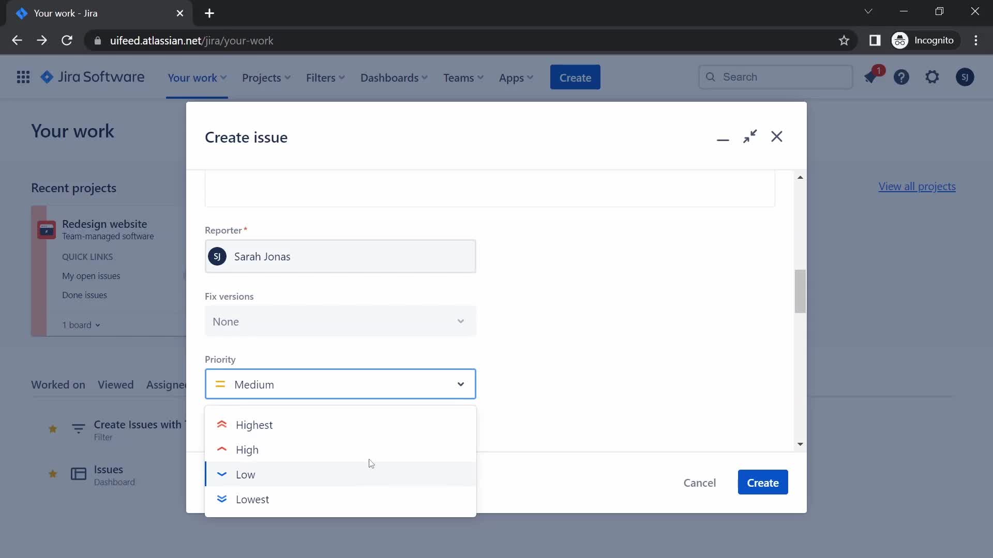Click the Jira Software logo icon

pyautogui.click(x=48, y=77)
